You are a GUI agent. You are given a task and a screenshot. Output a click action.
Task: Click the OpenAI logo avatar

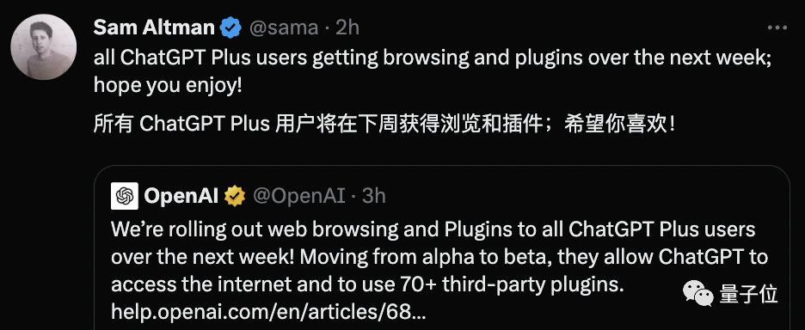124,196
